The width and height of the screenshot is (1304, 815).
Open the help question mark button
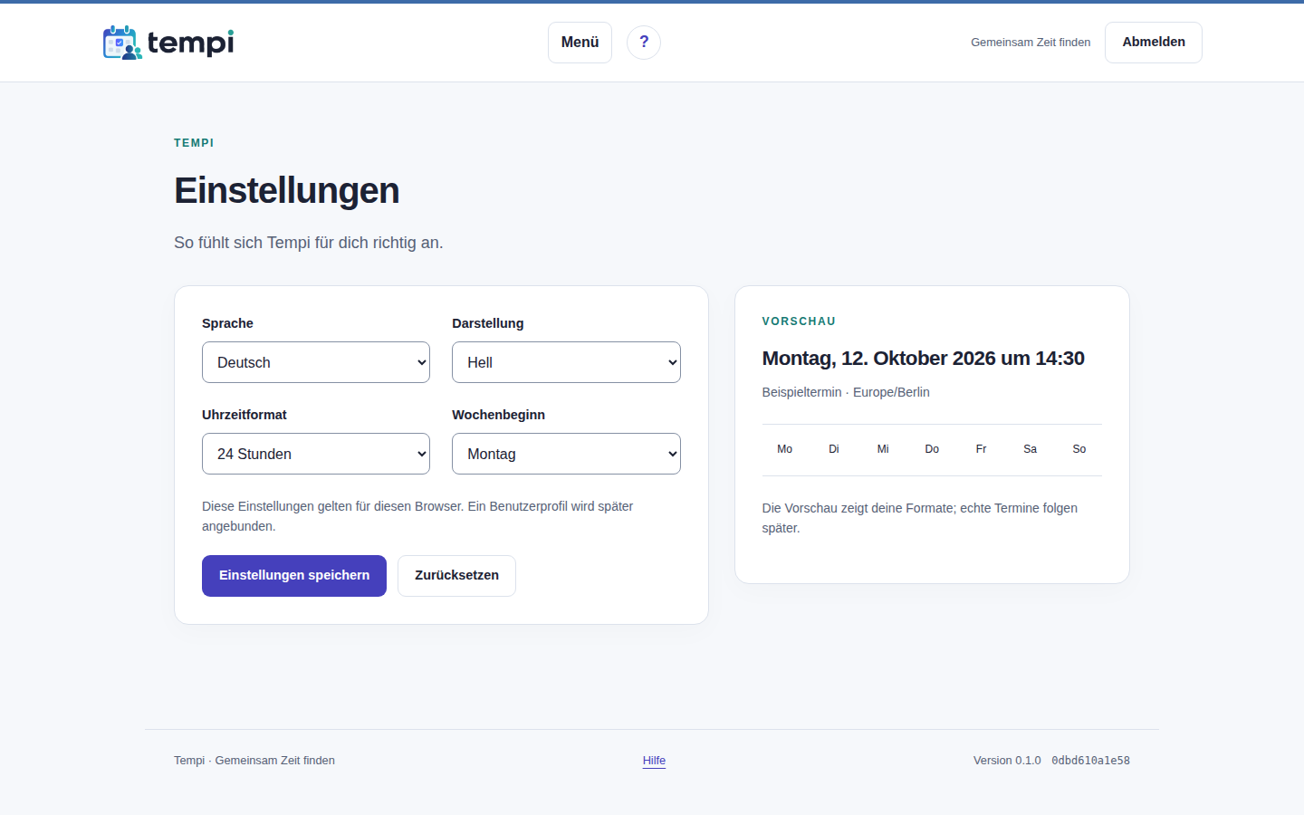tap(644, 43)
